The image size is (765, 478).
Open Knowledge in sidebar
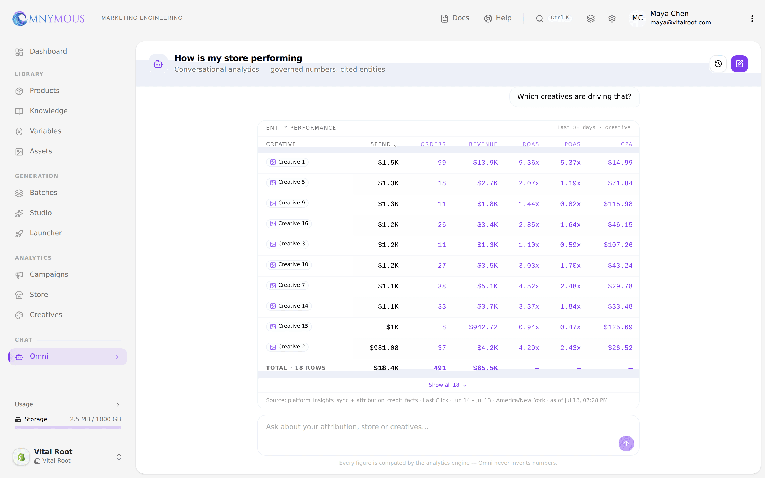[68, 111]
